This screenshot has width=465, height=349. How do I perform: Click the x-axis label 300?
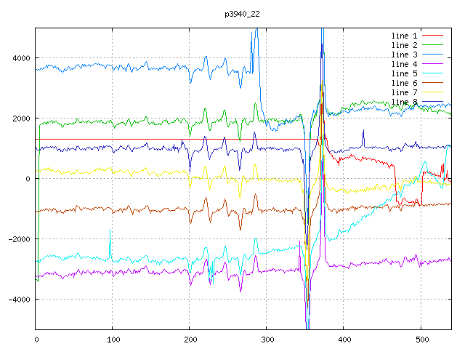click(267, 340)
